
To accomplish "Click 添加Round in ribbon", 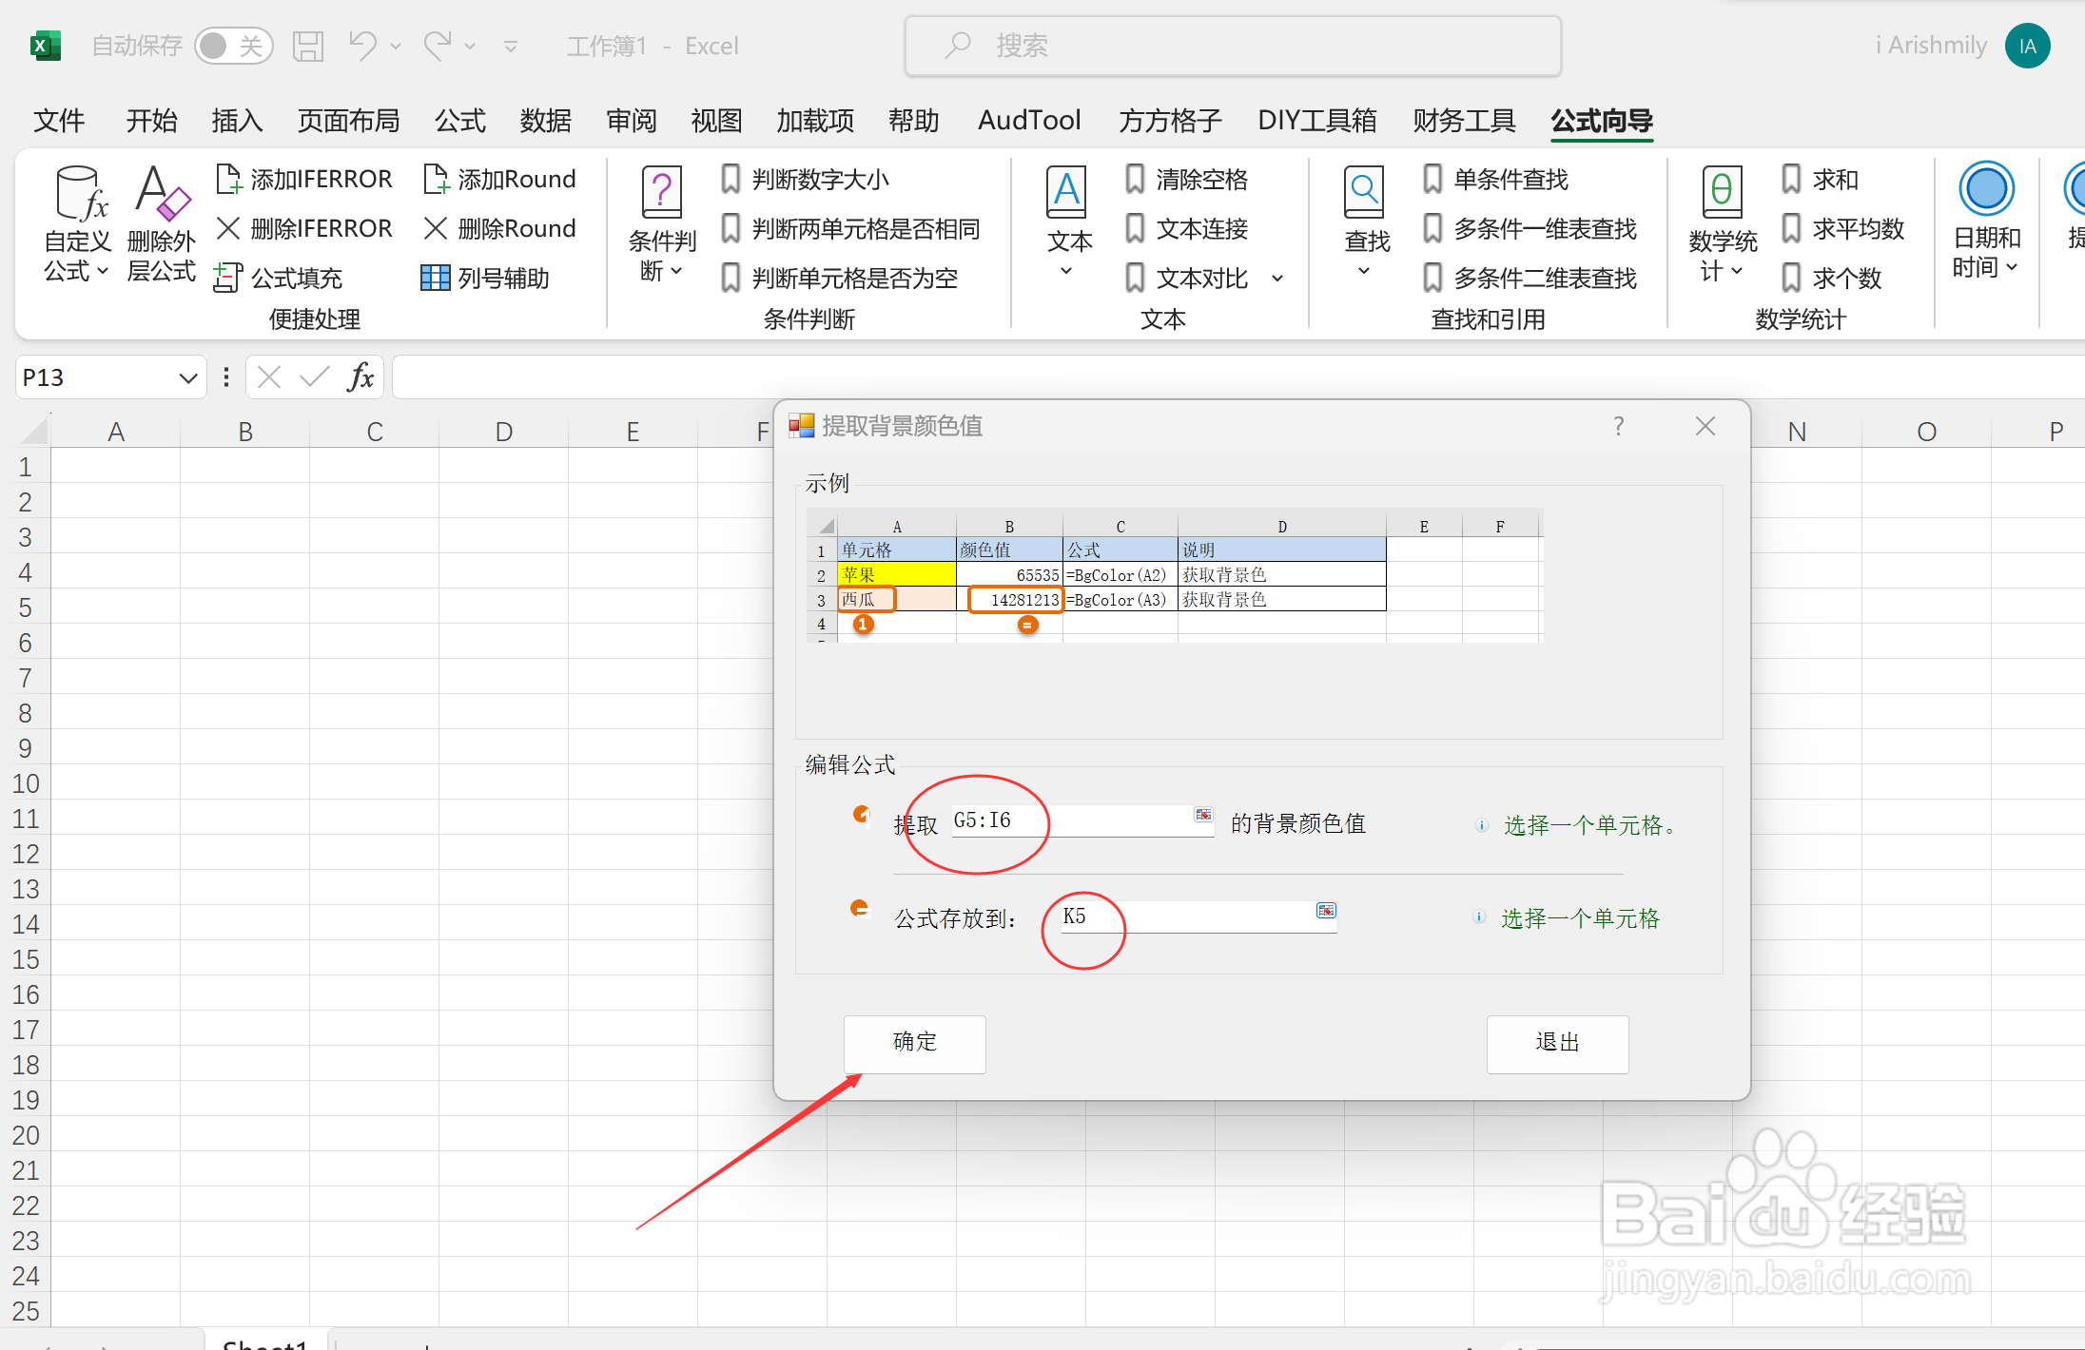I will [x=500, y=179].
